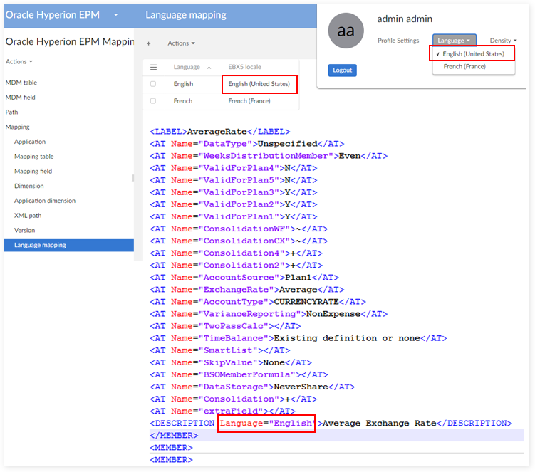The height and width of the screenshot is (472, 535).
Task: Open Profile Settings link
Action: coord(398,41)
